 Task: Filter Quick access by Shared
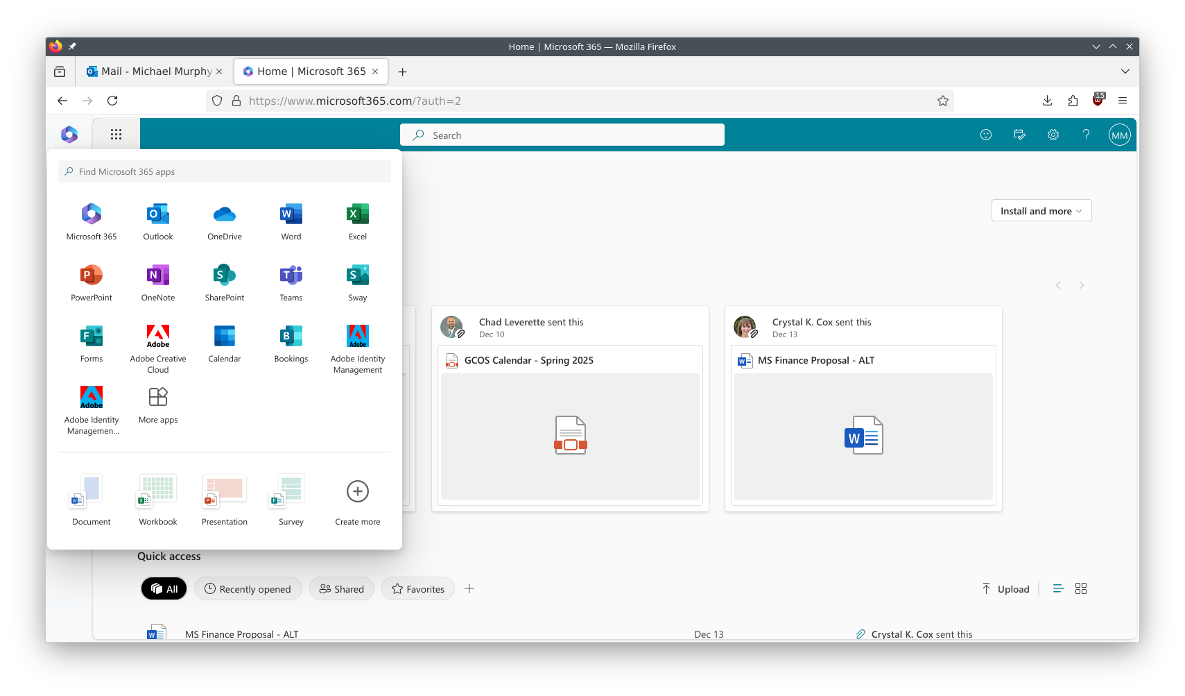pyautogui.click(x=342, y=588)
